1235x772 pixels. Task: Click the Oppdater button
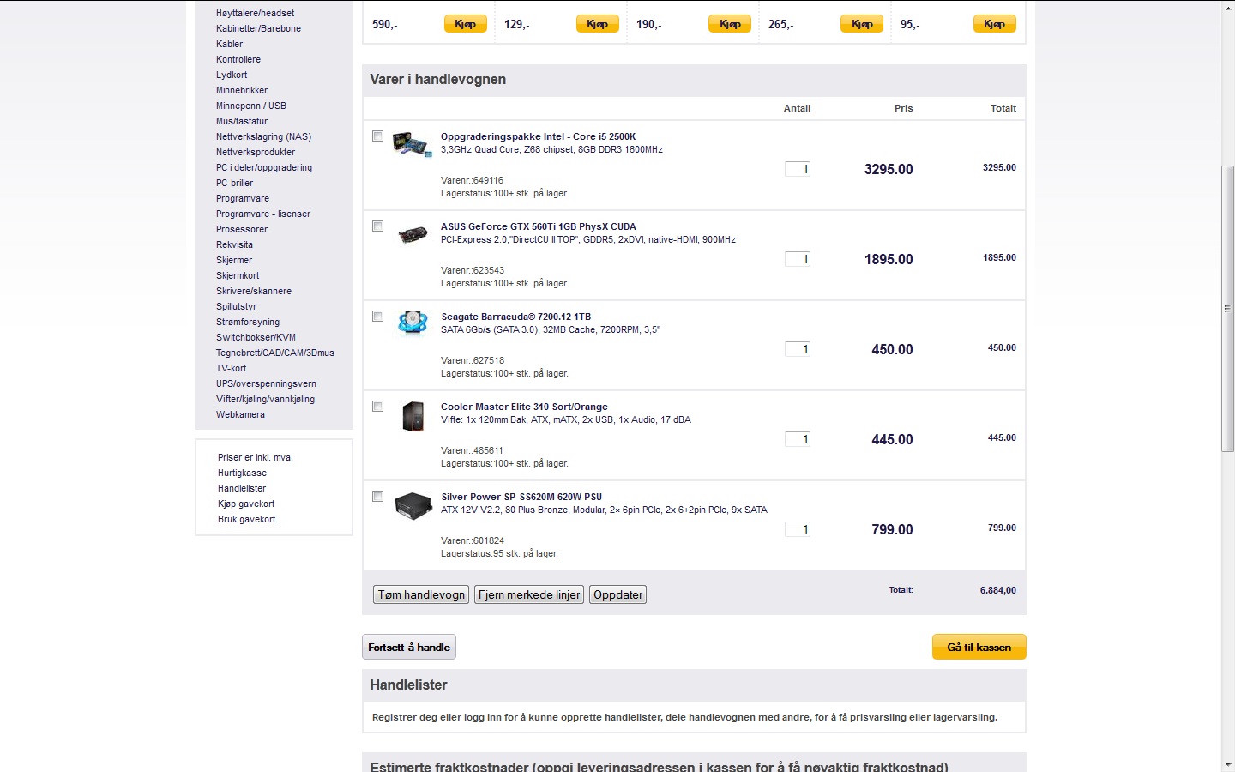point(617,594)
